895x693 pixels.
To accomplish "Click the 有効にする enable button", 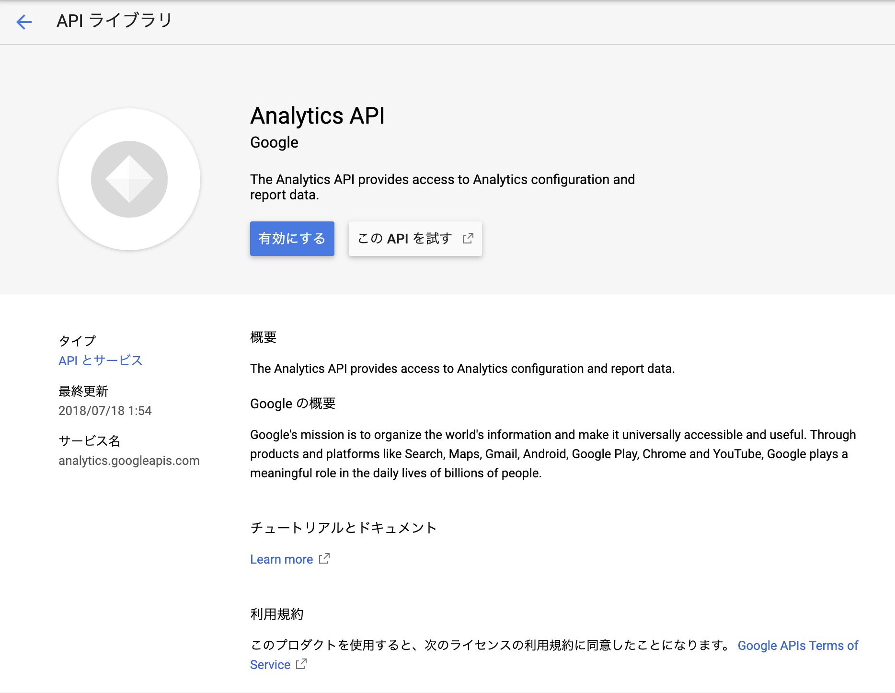I will (x=292, y=239).
